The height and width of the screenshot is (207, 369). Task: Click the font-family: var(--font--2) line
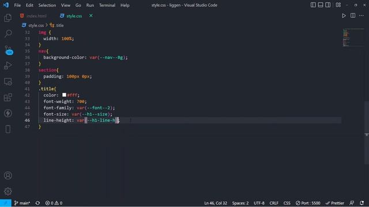click(79, 108)
